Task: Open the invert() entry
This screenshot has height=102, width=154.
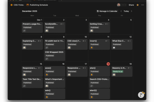Action: tap(99, 44)
